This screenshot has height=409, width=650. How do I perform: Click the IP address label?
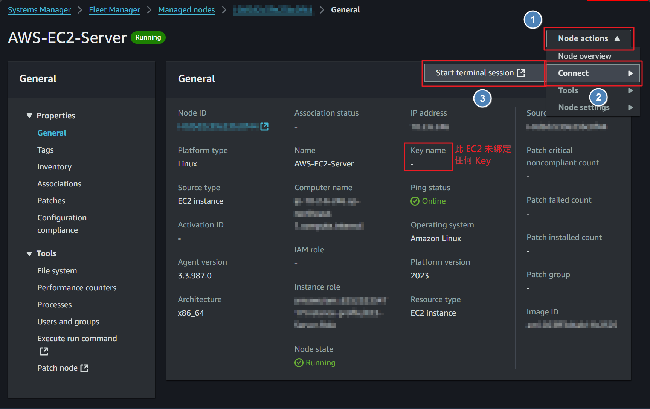pyautogui.click(x=429, y=113)
